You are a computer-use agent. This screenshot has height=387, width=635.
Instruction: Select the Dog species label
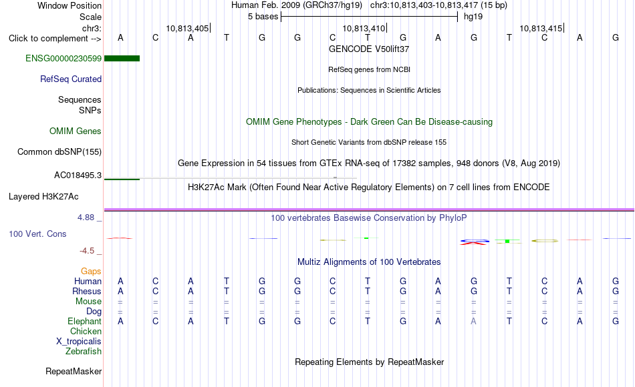click(94, 312)
